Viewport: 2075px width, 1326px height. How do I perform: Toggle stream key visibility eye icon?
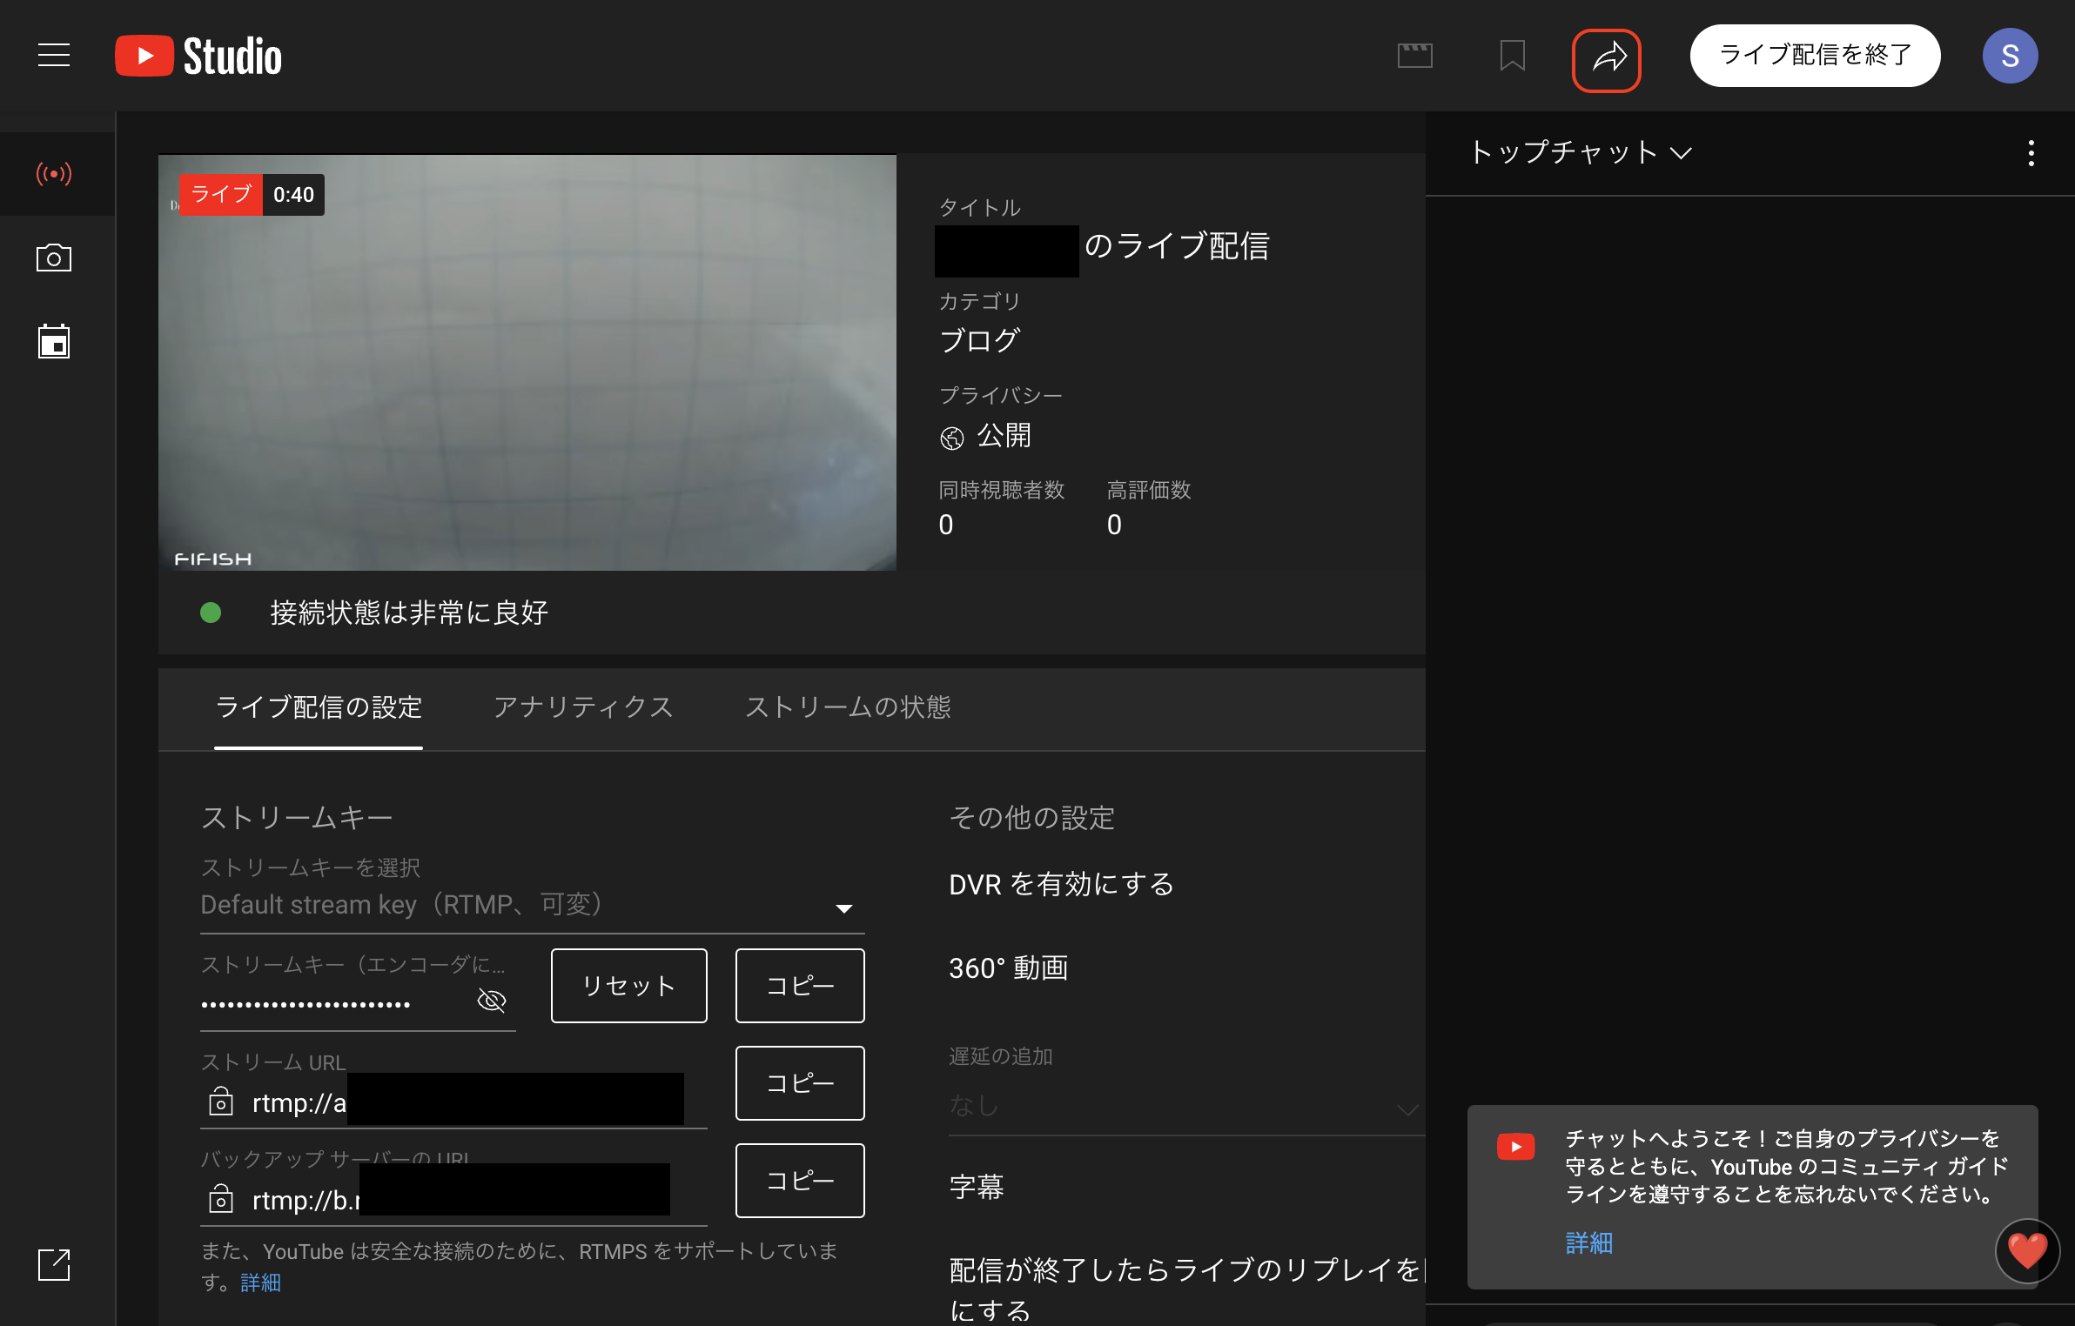click(492, 1000)
